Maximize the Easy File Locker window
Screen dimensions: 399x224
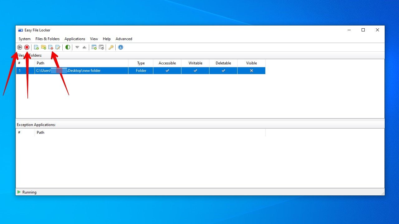363,30
